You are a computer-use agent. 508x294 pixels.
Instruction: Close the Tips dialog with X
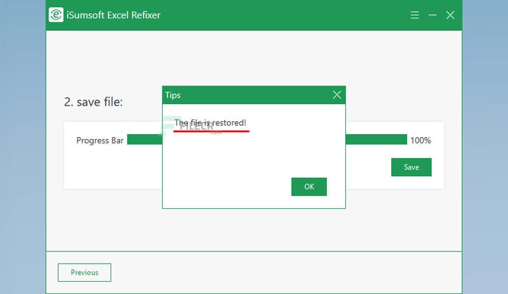click(337, 95)
